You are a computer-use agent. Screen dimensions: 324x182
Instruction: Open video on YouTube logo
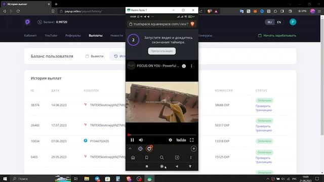click(x=181, y=140)
